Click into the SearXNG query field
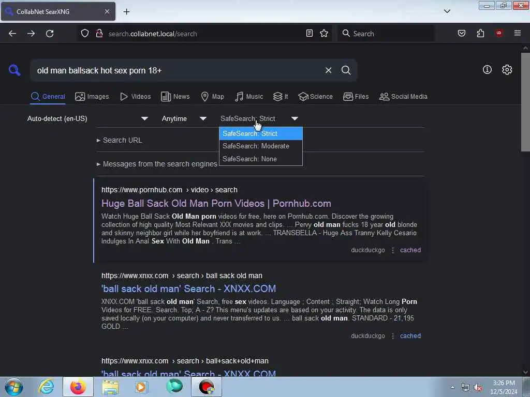530x397 pixels. pos(178,70)
